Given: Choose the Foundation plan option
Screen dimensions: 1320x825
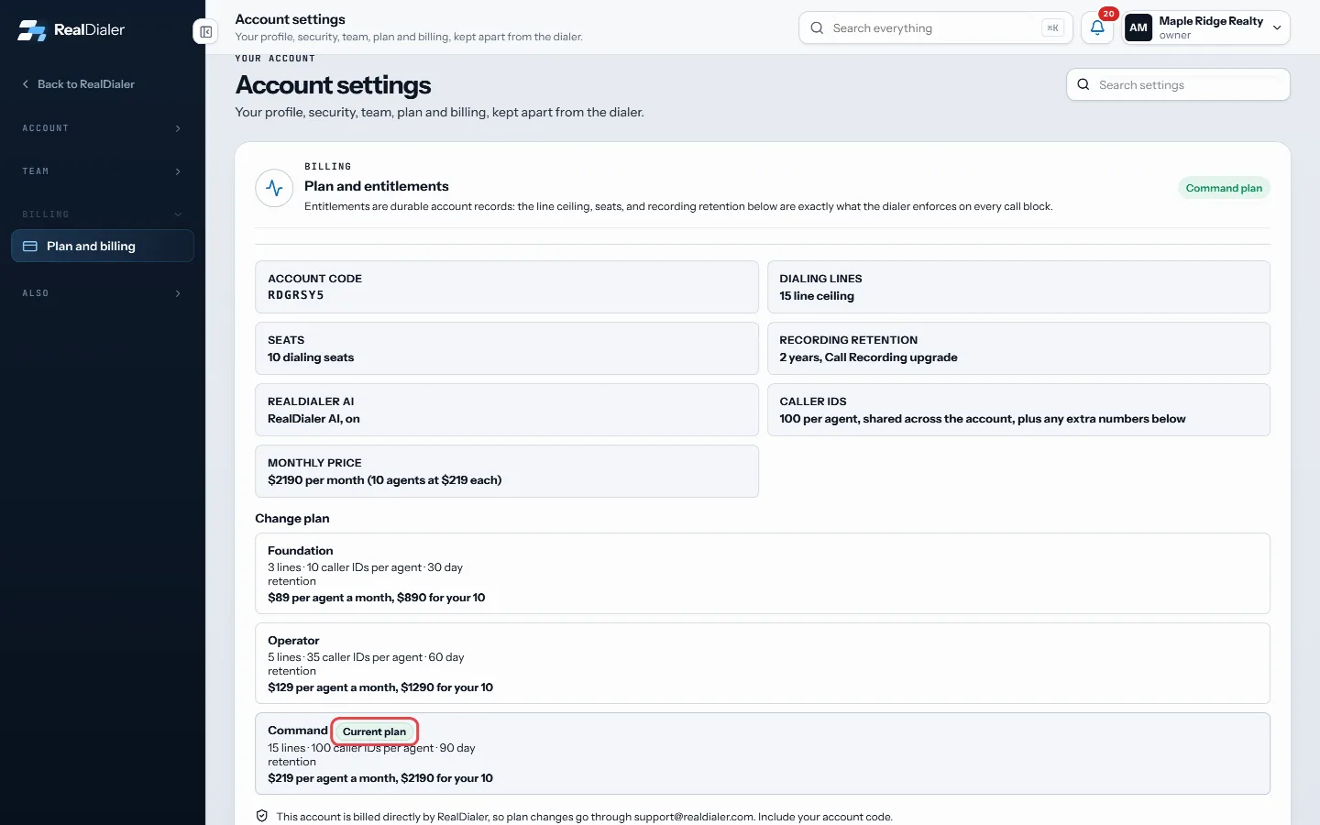Looking at the screenshot, I should (762, 573).
